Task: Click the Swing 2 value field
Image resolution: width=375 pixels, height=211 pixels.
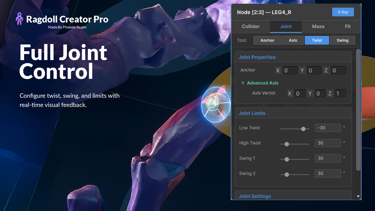Action: [x=327, y=173]
